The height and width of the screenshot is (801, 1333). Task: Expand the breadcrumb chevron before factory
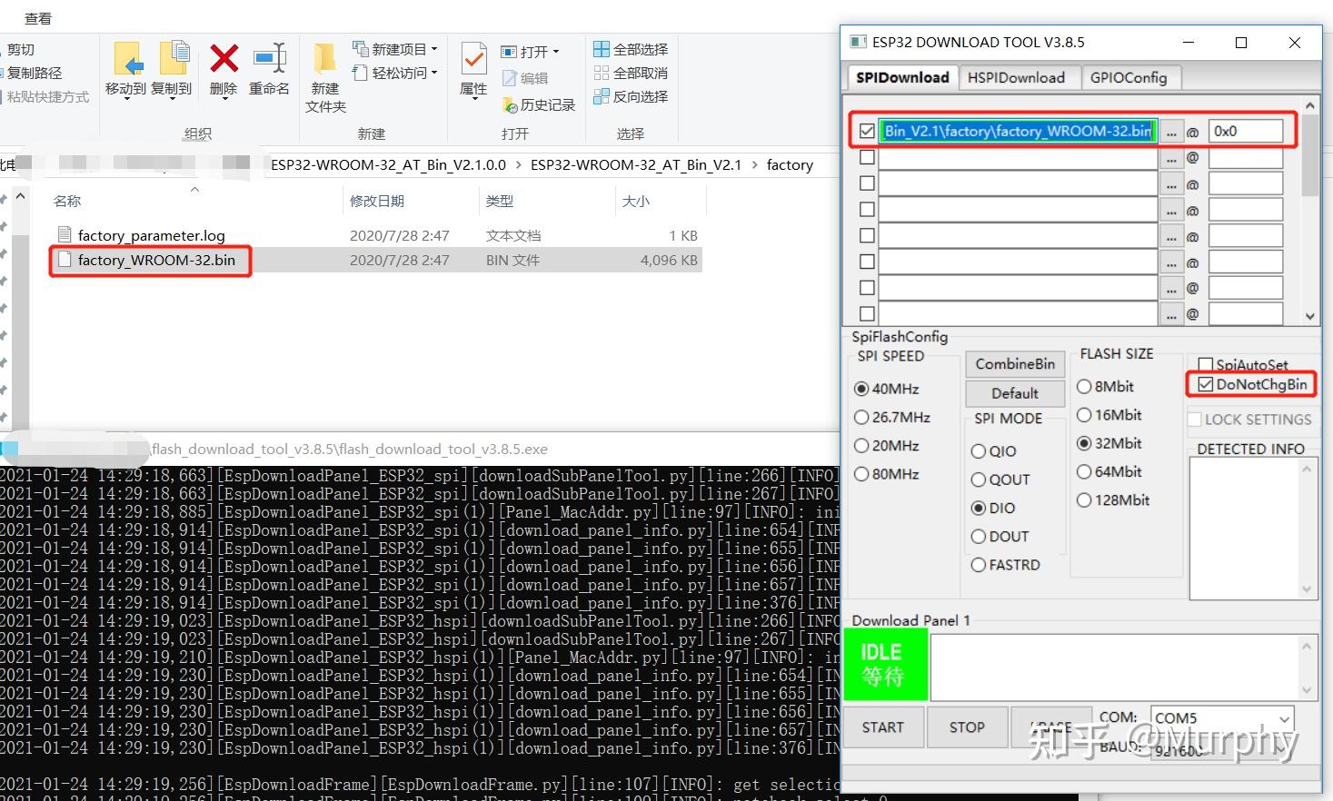pos(754,164)
